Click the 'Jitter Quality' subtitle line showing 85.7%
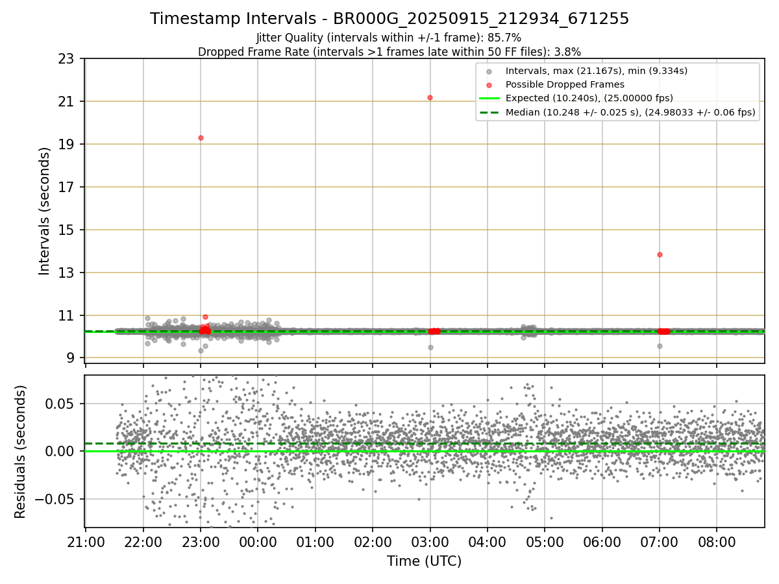Viewport: 779px width, 584px height. click(389, 38)
